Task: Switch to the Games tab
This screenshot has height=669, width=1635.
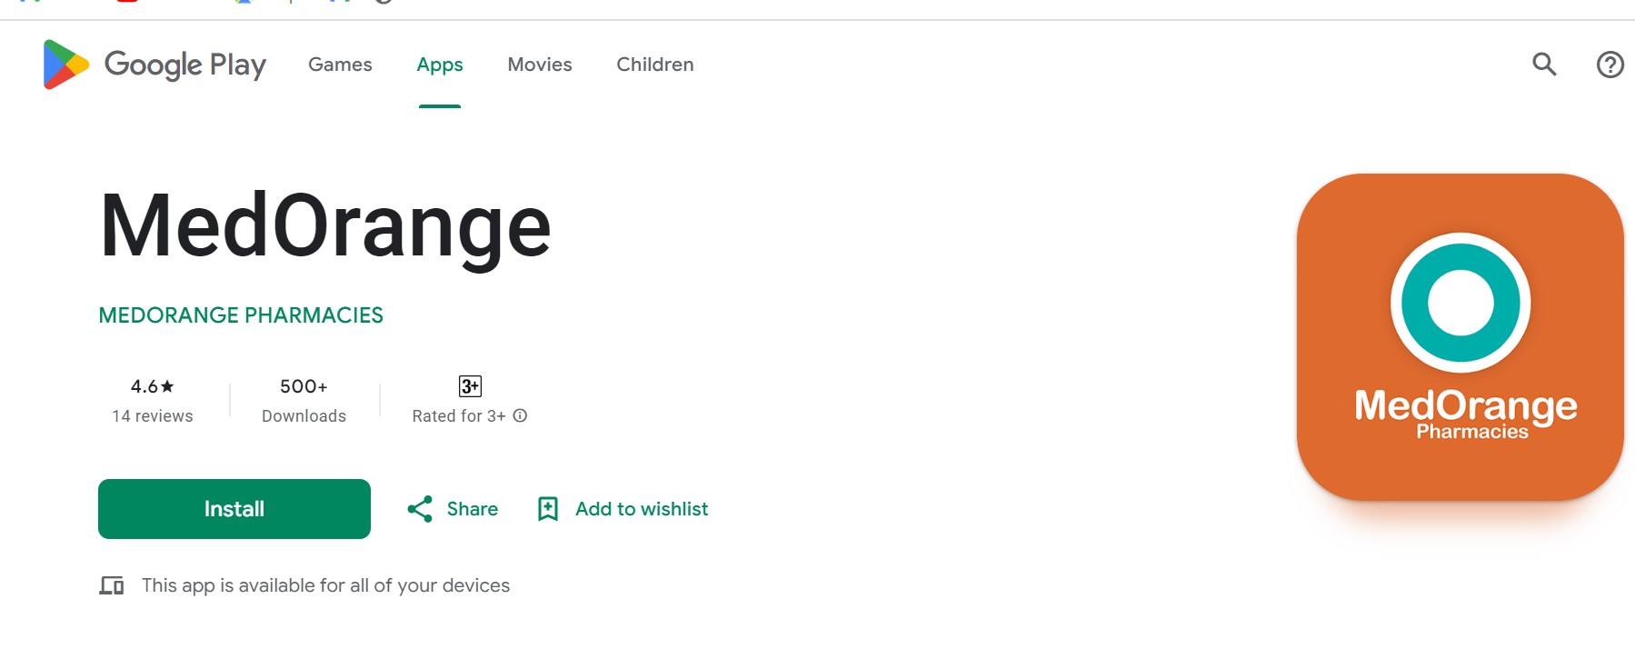Action: (340, 65)
